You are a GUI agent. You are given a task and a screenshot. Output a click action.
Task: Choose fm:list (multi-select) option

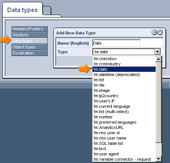click(124, 112)
